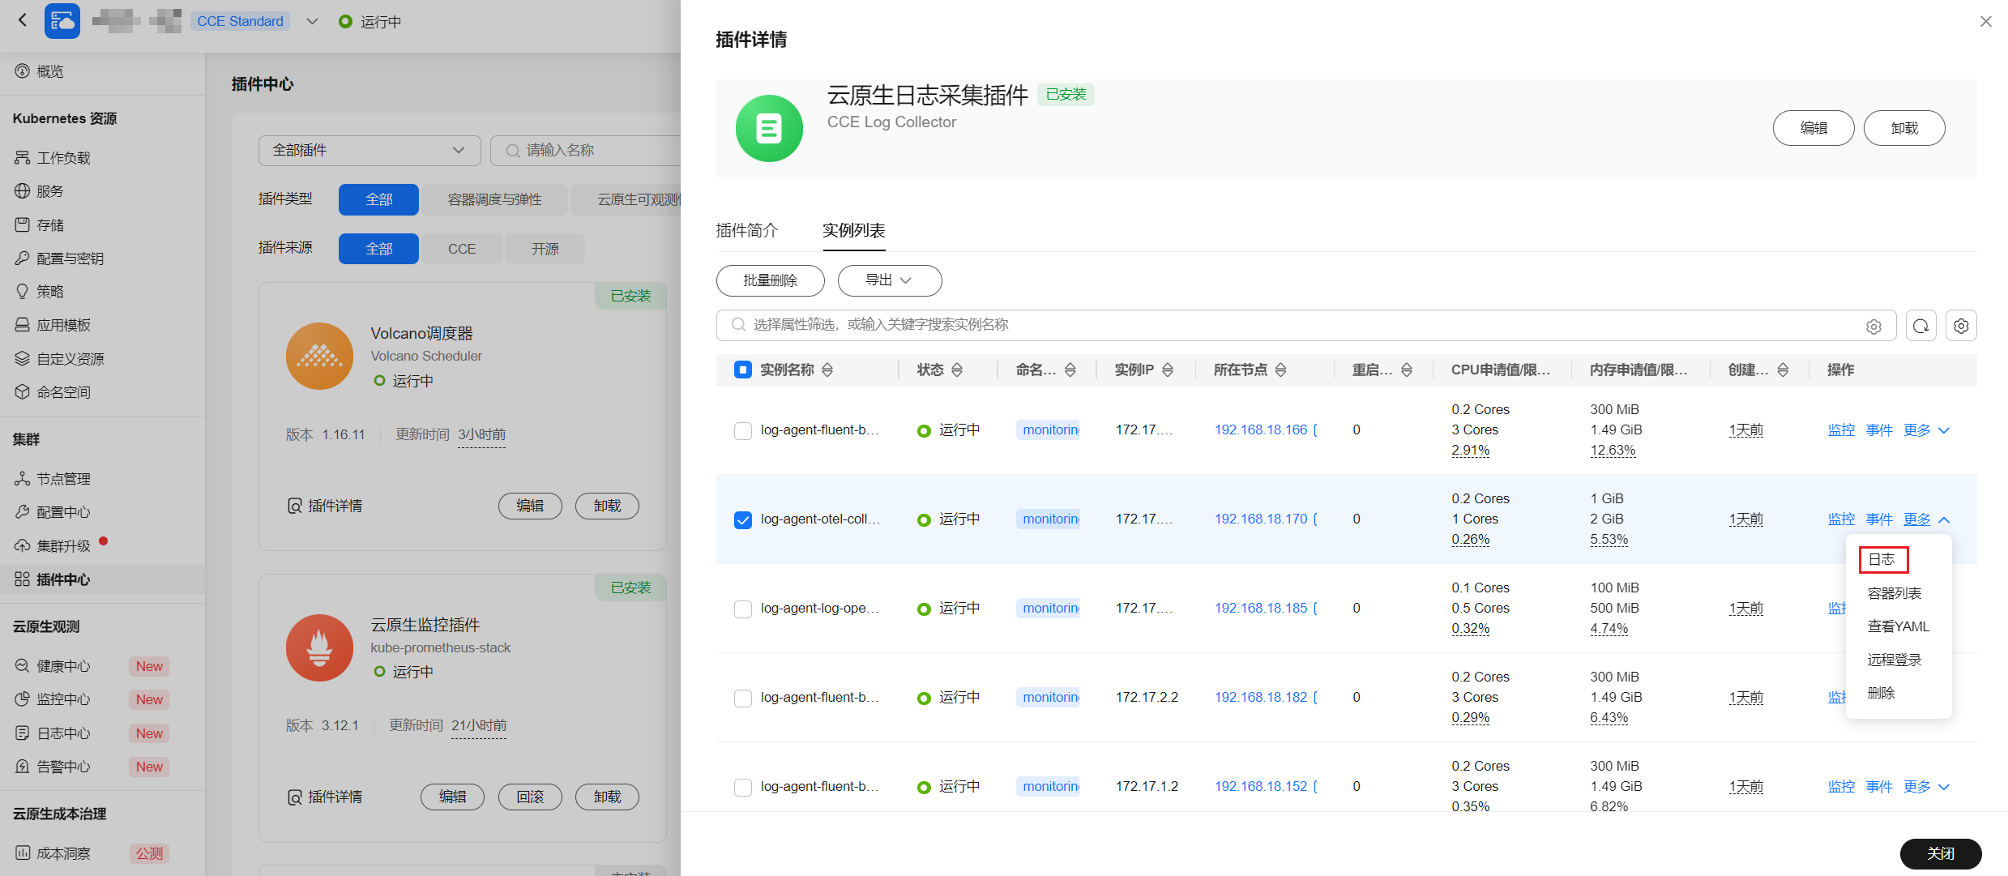The width and height of the screenshot is (2008, 876).
Task: Select 远程登录 from the more menu
Action: tap(1895, 660)
